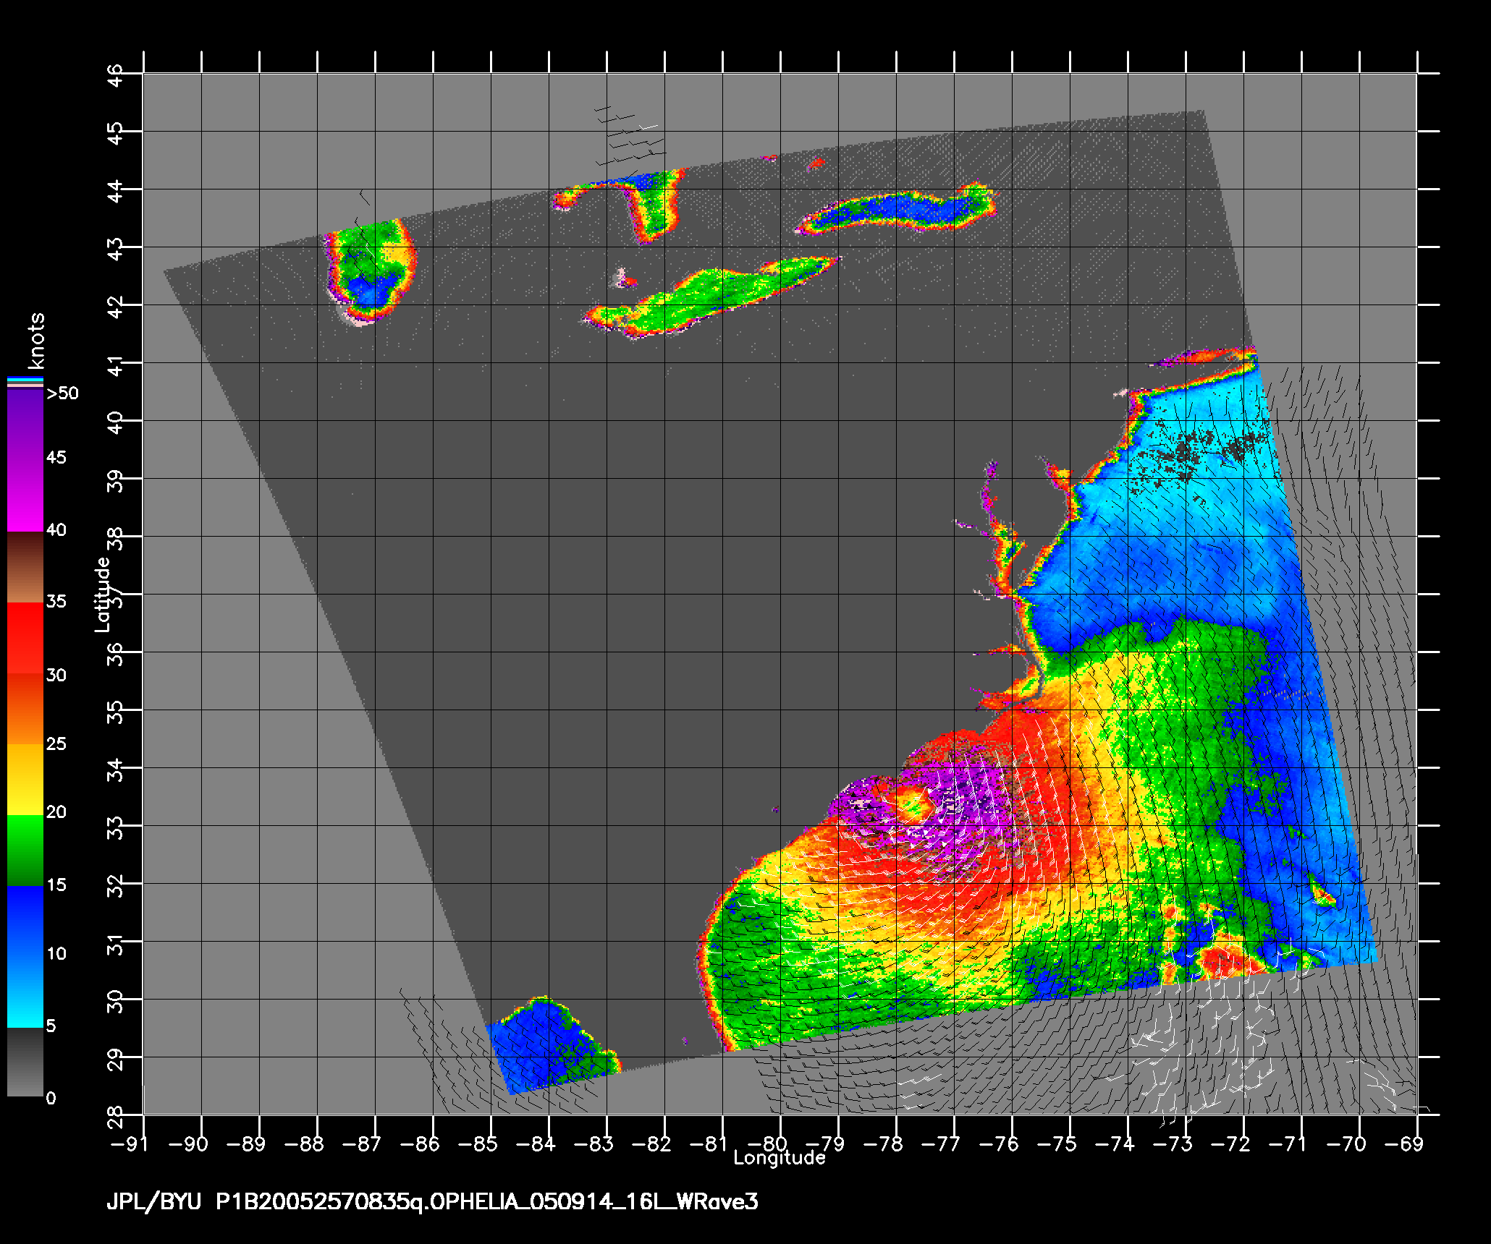
Task: Click the "0" knots colorbar label
Action: click(51, 1098)
